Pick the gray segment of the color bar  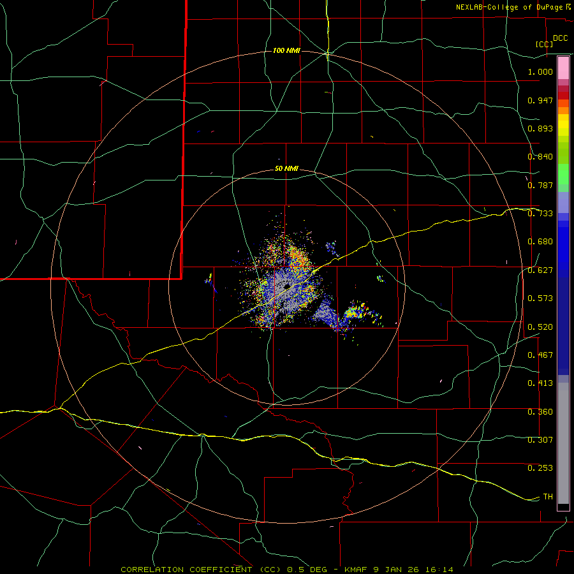(563, 443)
